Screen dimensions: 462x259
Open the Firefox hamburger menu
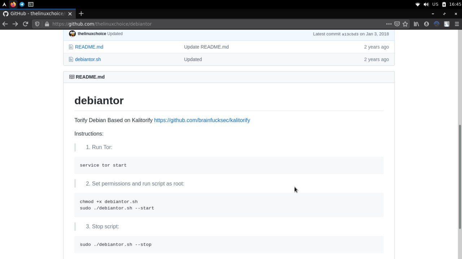point(457,24)
